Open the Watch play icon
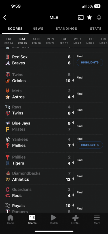Image resolution: width=108 pixels, height=234 pixels. tap(54, 218)
